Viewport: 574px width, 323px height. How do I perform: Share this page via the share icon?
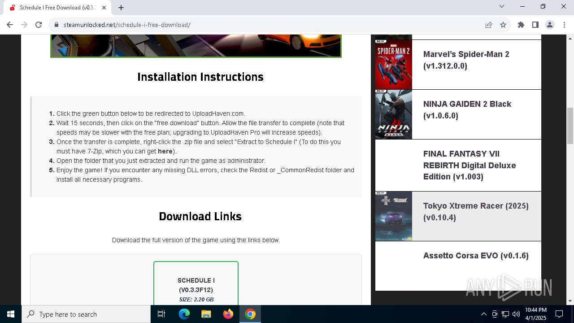pos(489,25)
